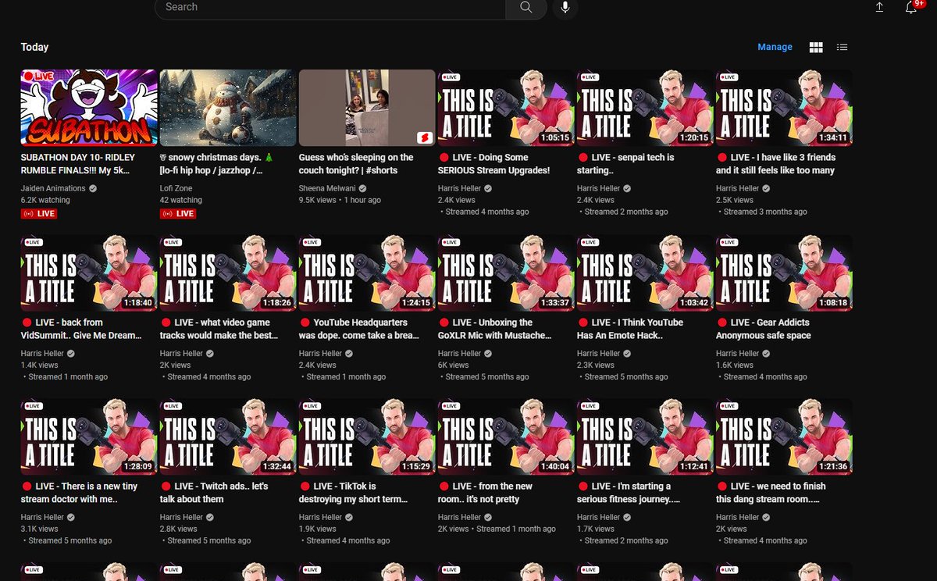Open thumbnail with 1:15:29 duration

[366, 437]
